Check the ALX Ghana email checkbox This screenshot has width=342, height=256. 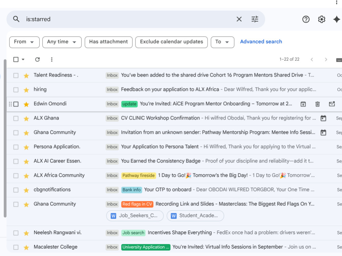(16, 118)
